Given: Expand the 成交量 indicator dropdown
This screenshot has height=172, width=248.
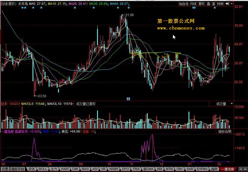Looking at the screenshot, I should click(x=232, y=104).
